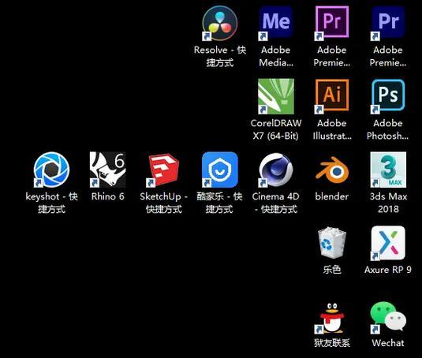Click the "CorelDRAW X7 (64-Bit)" label

click(x=276, y=129)
